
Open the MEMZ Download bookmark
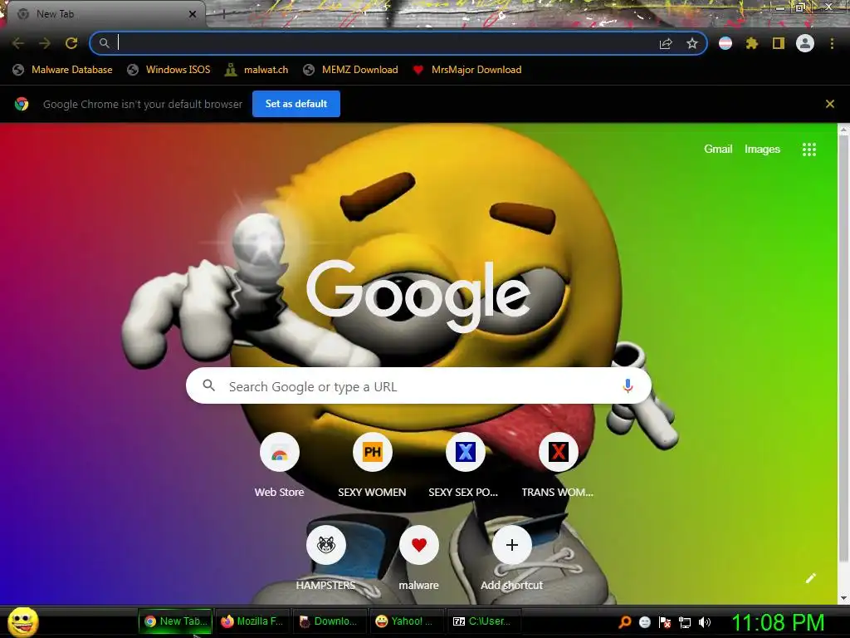point(350,70)
